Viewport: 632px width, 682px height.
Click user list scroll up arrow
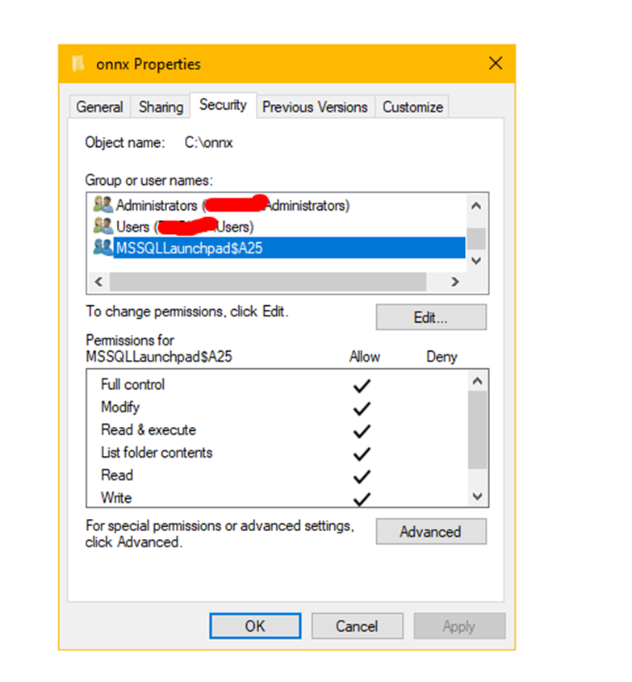476,206
